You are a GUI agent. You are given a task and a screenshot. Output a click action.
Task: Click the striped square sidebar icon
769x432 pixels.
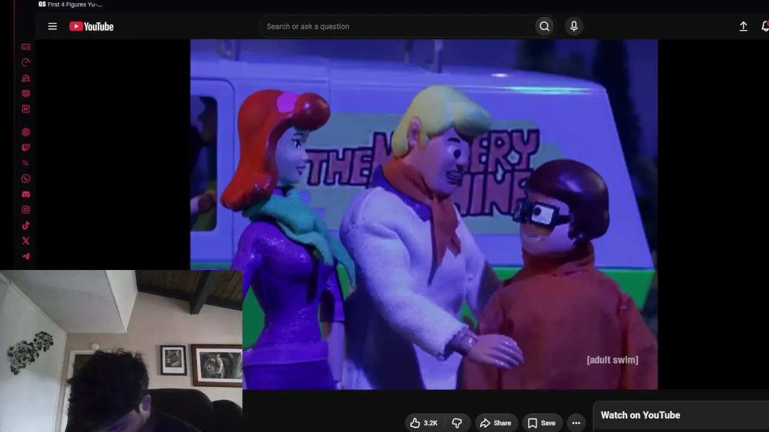tap(26, 94)
